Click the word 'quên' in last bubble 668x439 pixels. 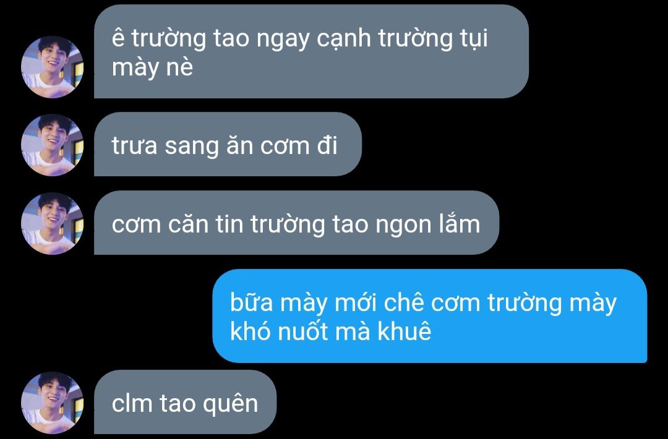pos(230,403)
